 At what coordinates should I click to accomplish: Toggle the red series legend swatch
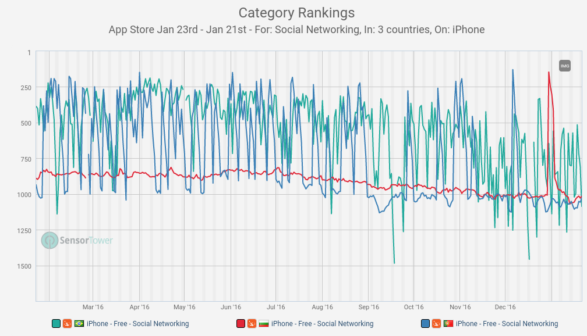(241, 324)
